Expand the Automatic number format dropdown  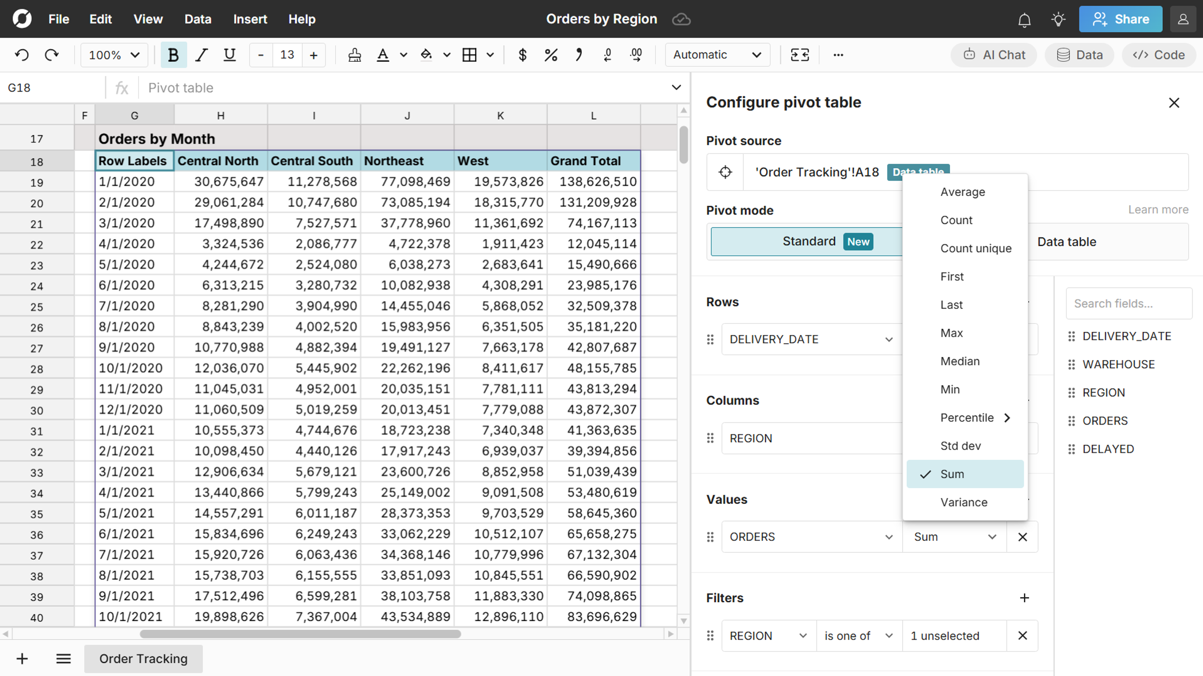pyautogui.click(x=717, y=55)
